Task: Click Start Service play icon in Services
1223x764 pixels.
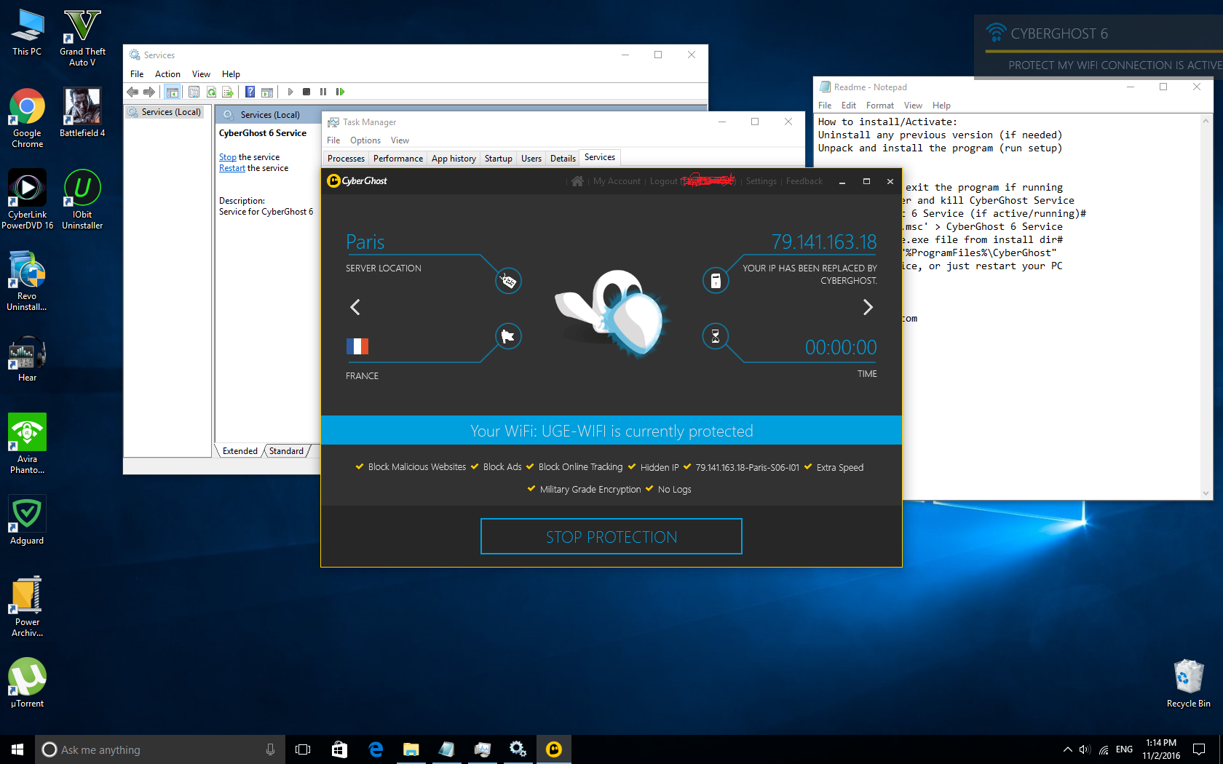Action: coord(290,92)
